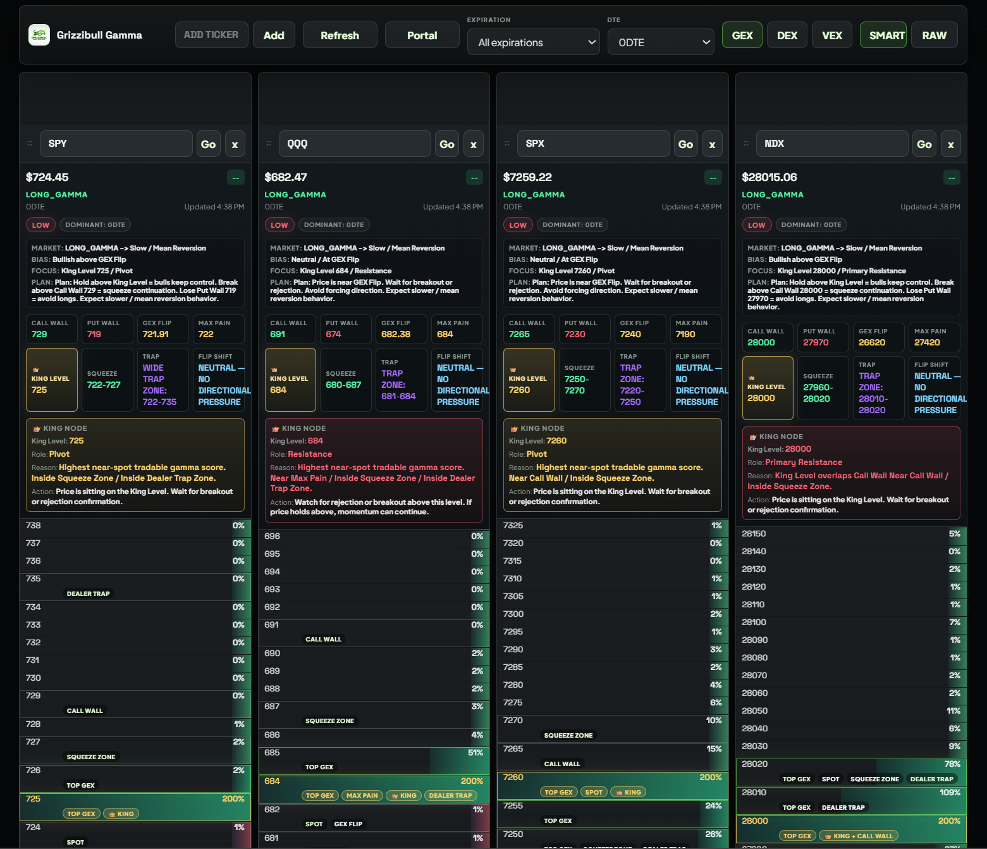Image resolution: width=987 pixels, height=849 pixels.
Task: Click crown icon in SPX King Level tile
Action: [x=513, y=369]
